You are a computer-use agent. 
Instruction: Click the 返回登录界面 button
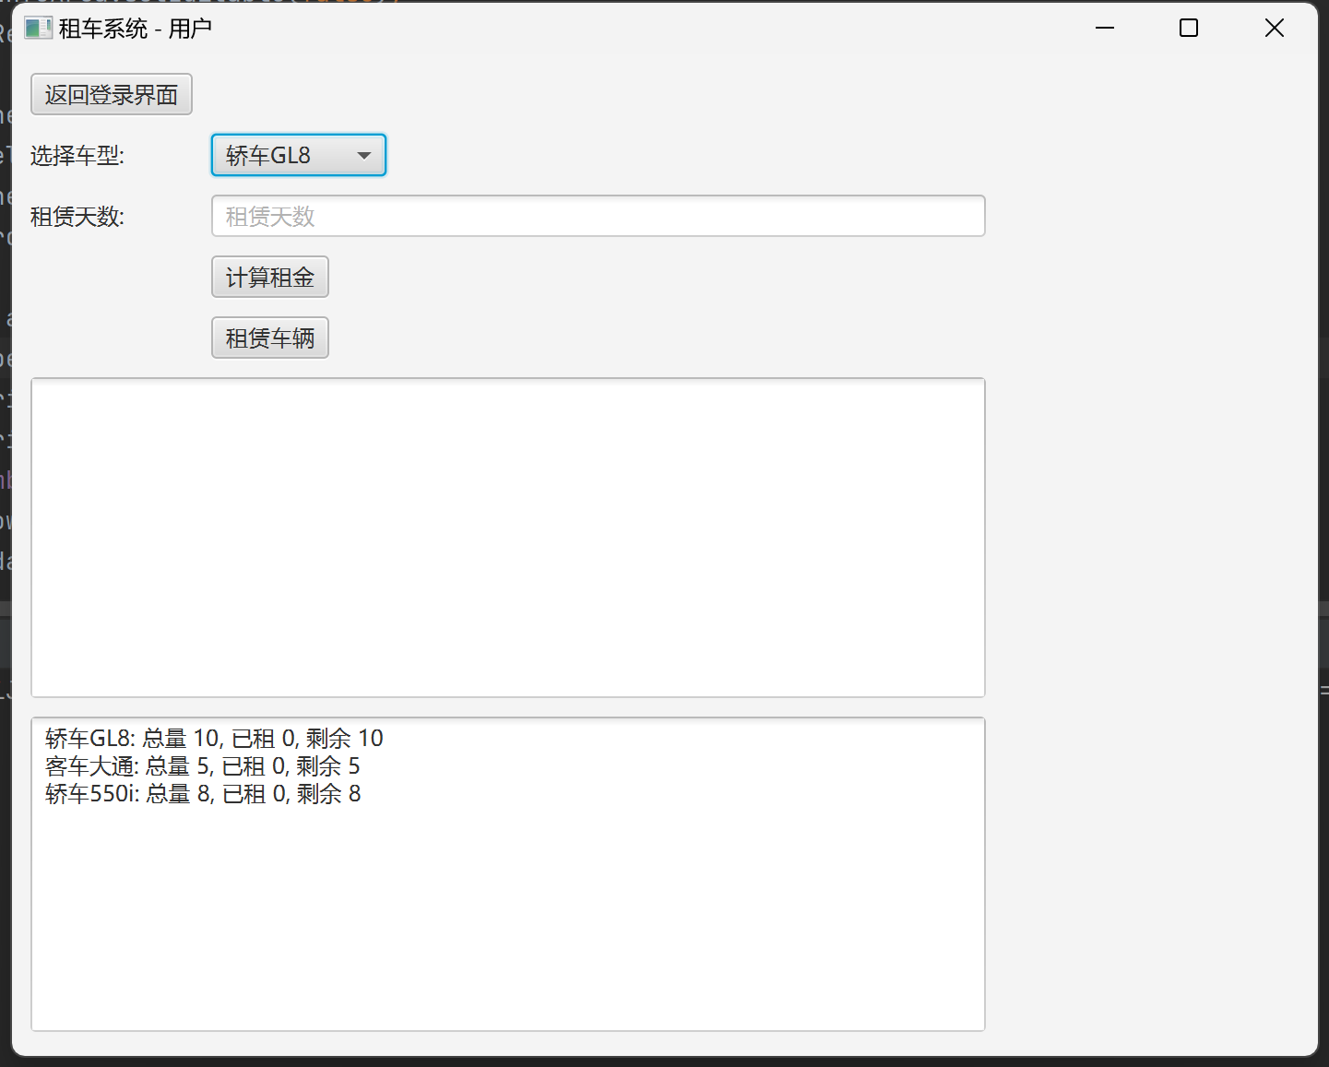(x=112, y=94)
